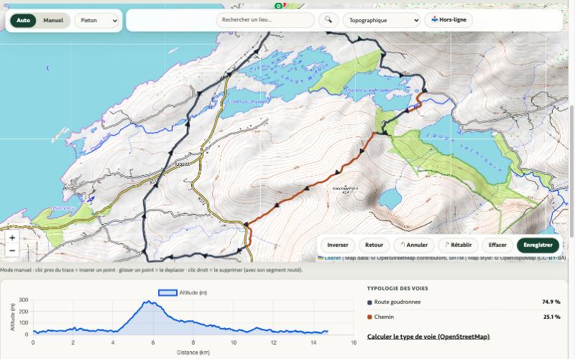Click the Chemin label
This screenshot has height=359, width=575.
pyautogui.click(x=384, y=317)
